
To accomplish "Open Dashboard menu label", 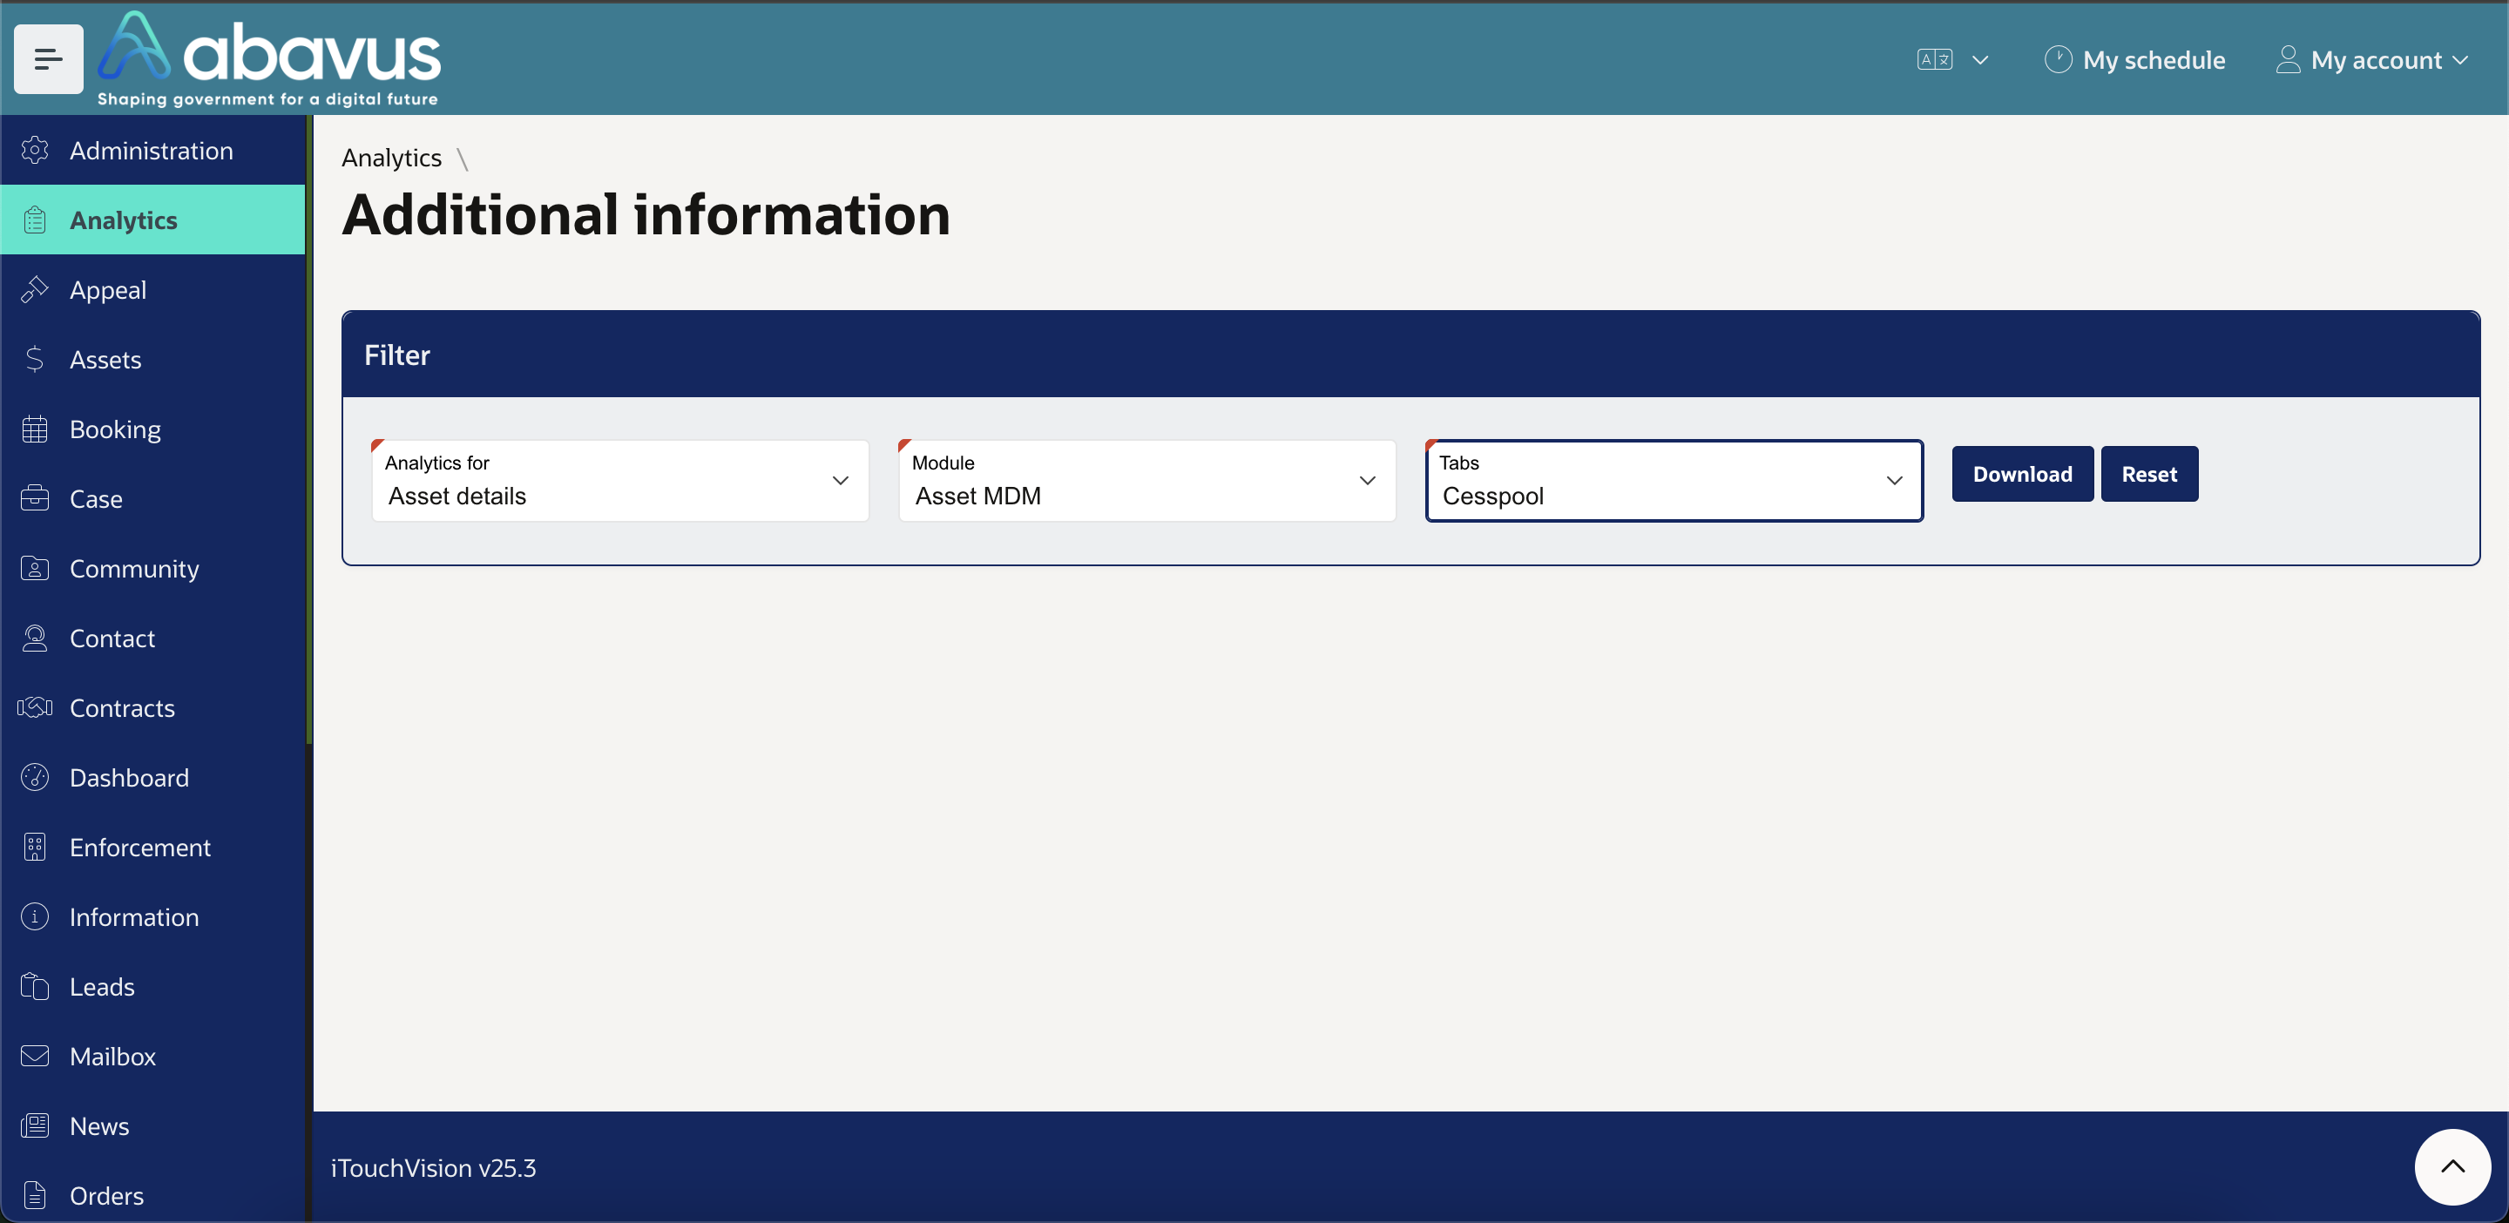I will click(130, 777).
